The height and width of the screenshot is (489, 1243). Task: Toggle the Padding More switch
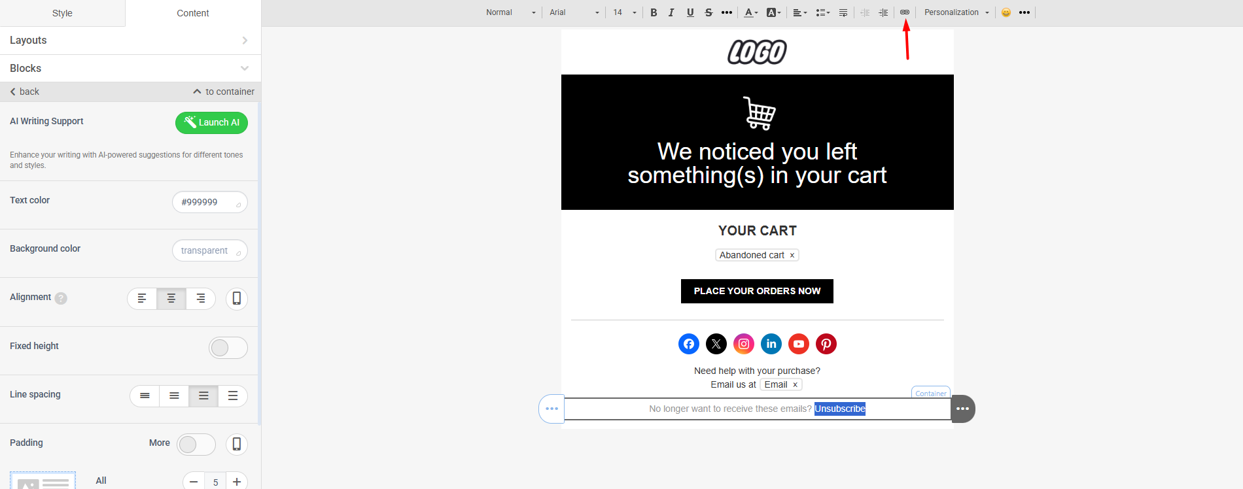(196, 445)
